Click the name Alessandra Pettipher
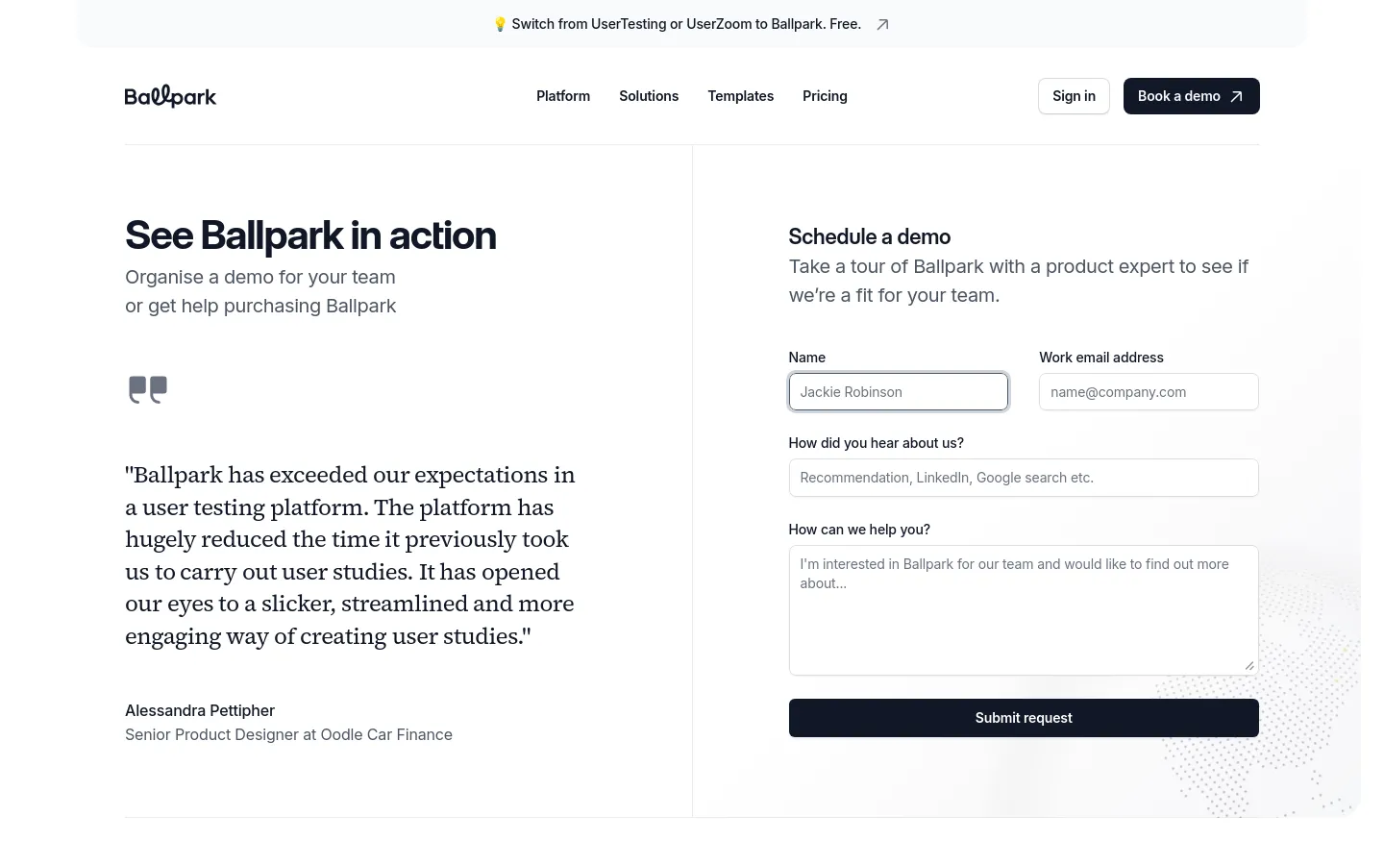Viewport: 1384px width, 865px height. [200, 710]
